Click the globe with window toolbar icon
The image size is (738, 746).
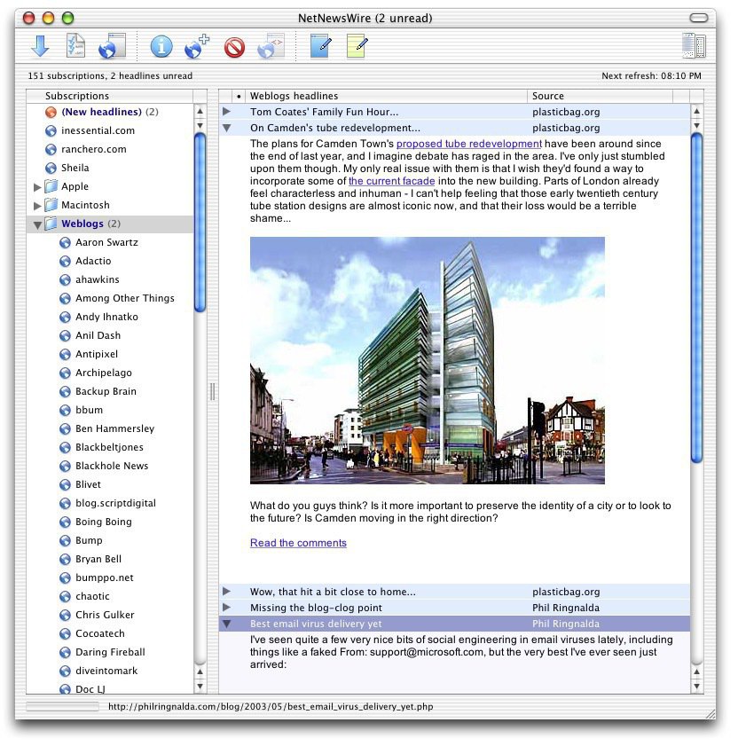tap(112, 46)
